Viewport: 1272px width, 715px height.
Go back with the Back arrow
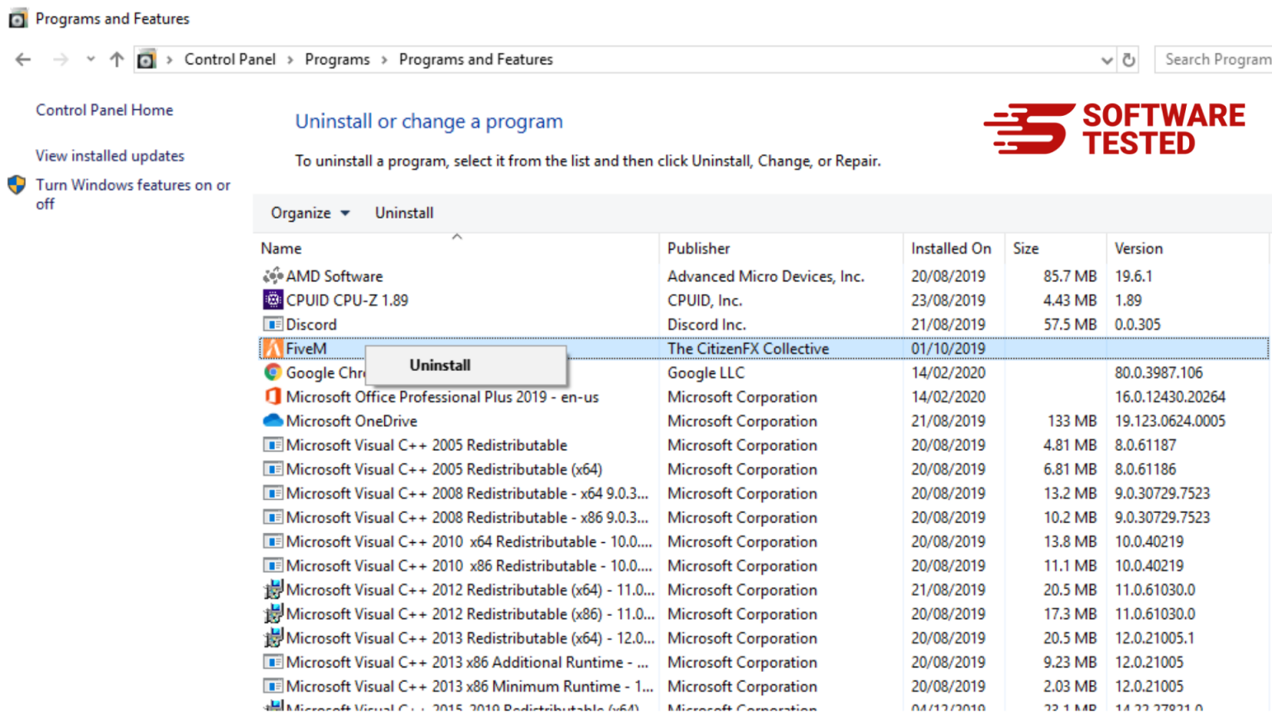click(23, 60)
